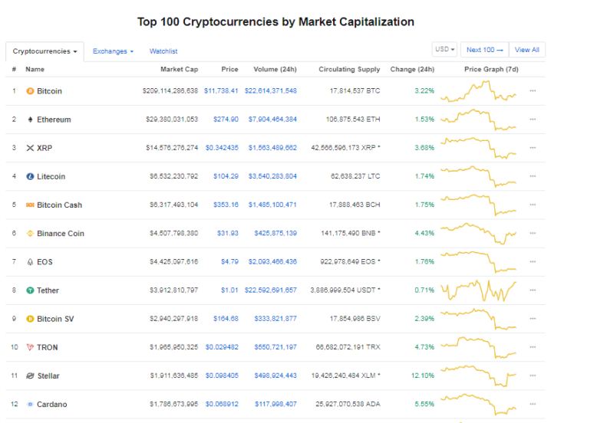Open the Tether 7-day price graph
Screen dimensions: 607x423
coord(479,290)
